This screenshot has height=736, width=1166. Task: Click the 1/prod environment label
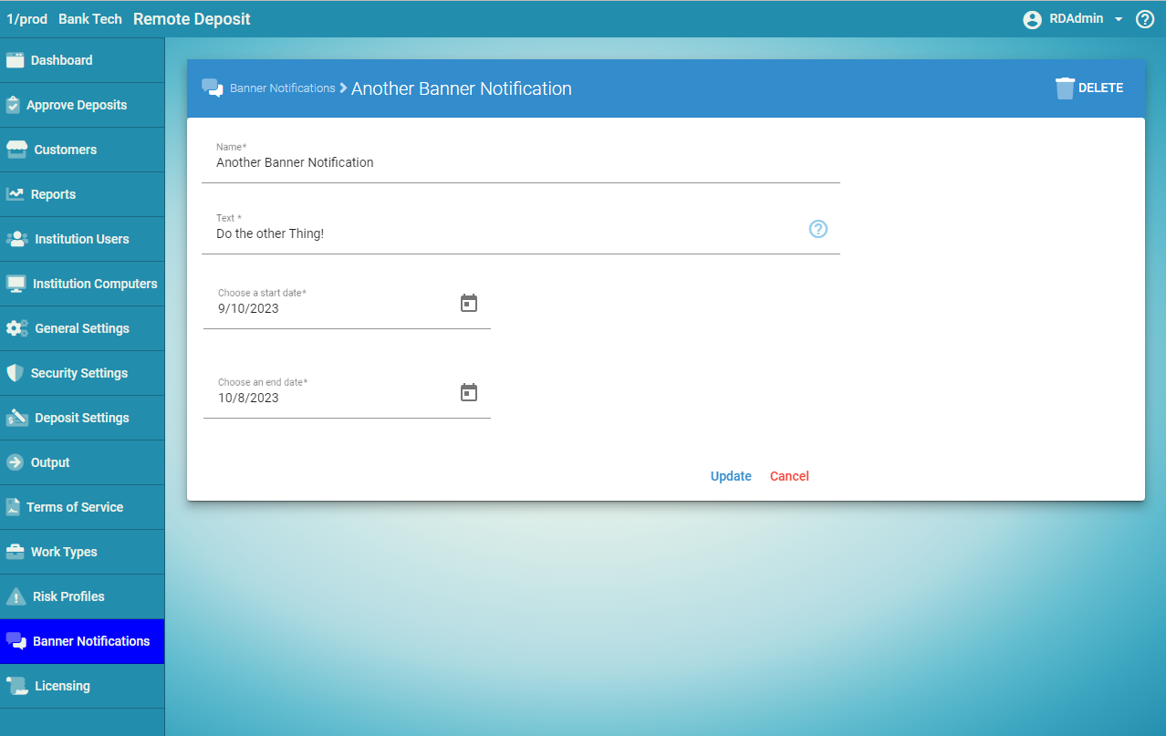coord(27,19)
